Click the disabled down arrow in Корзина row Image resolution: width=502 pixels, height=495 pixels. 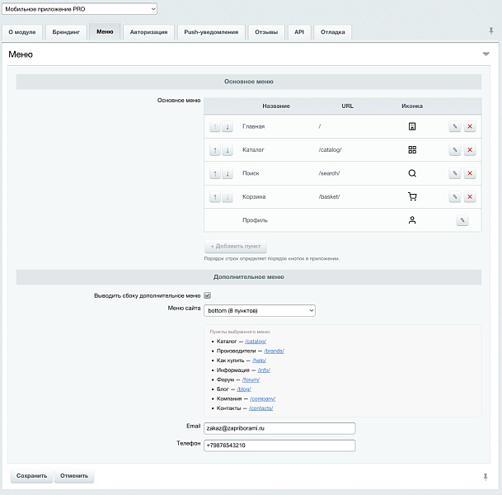pyautogui.click(x=228, y=196)
